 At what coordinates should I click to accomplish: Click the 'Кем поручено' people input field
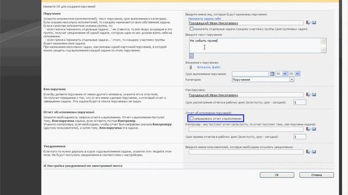(x=246, y=95)
